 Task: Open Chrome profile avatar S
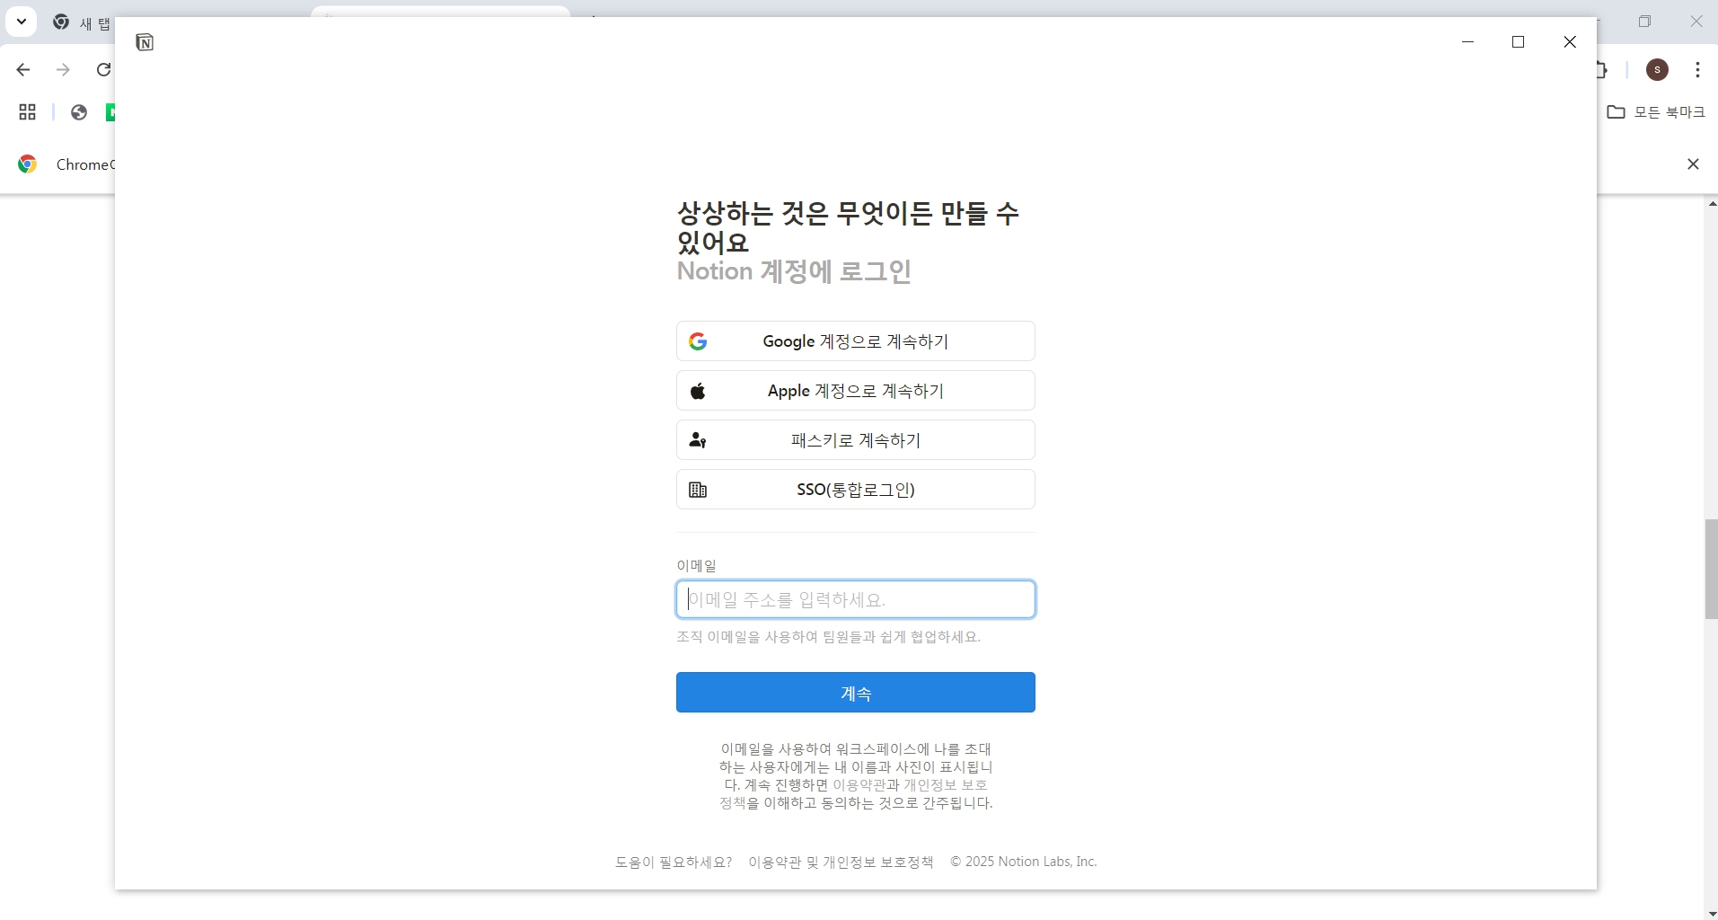coord(1658,69)
